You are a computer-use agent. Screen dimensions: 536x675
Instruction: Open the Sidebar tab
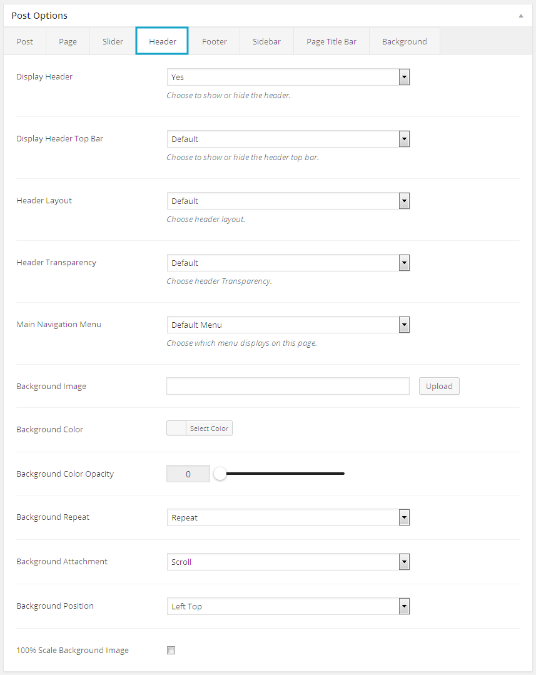(x=266, y=42)
